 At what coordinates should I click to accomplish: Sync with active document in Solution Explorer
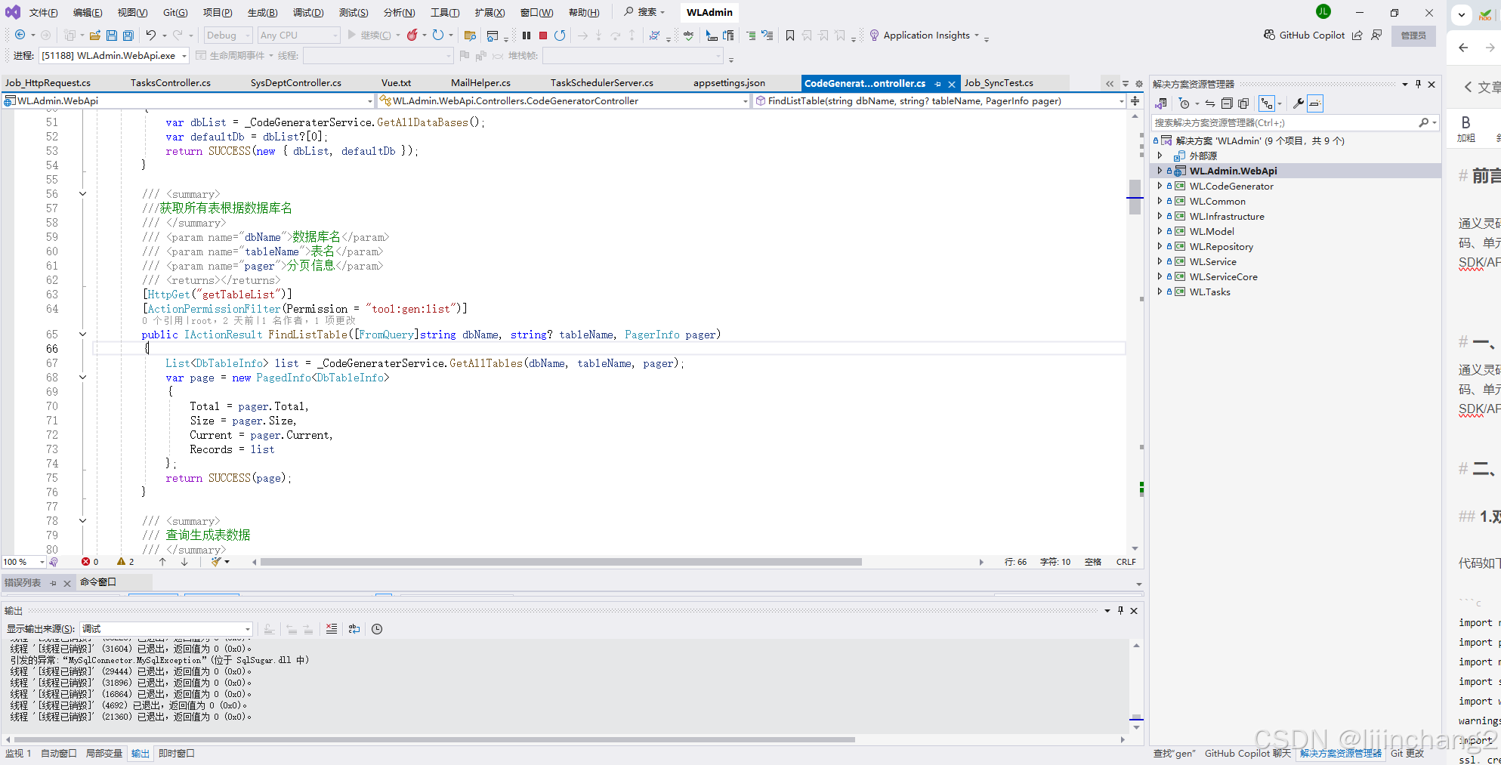1210,103
